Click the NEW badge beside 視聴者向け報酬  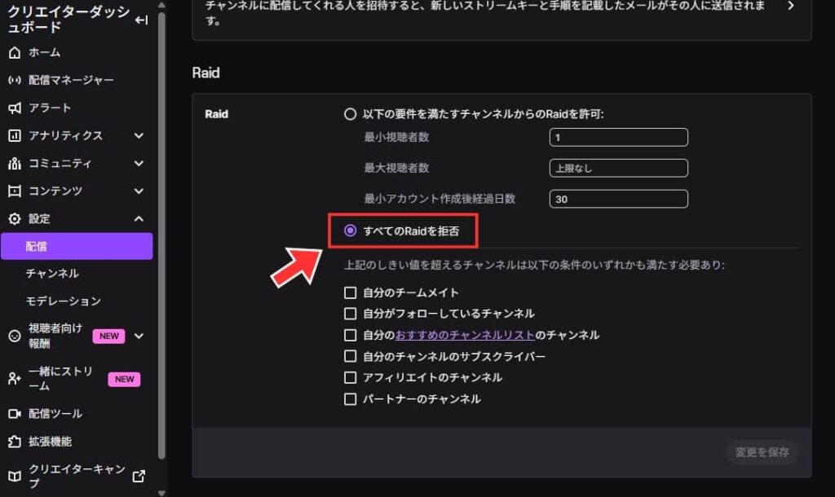[108, 336]
